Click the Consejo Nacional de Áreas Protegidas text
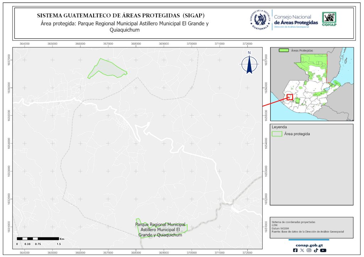364x257 pixels. 296,20
